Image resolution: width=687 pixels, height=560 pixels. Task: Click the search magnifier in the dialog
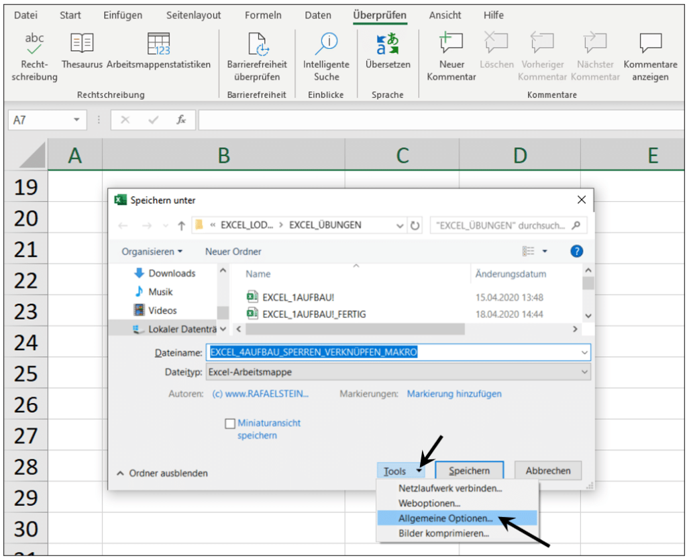[x=576, y=225]
